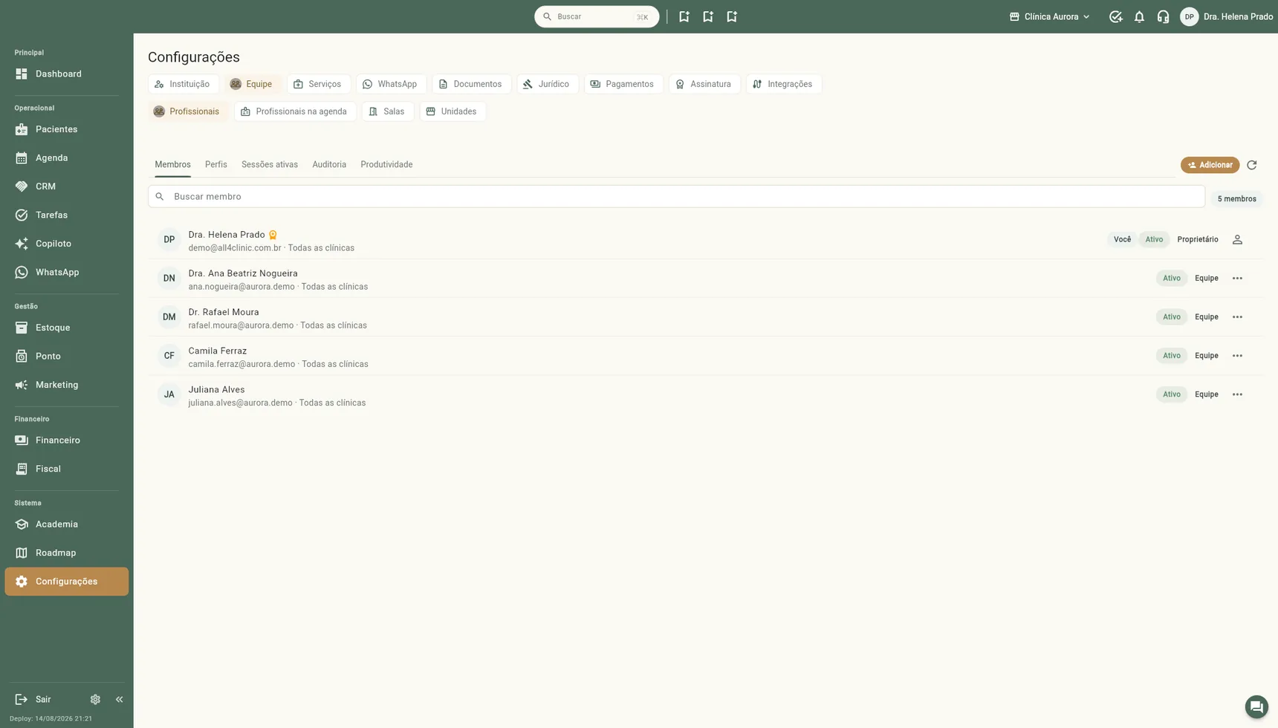The height and width of the screenshot is (728, 1278).
Task: Open the options menu for Dra. Ana Beatriz Nogueira
Action: (x=1237, y=278)
